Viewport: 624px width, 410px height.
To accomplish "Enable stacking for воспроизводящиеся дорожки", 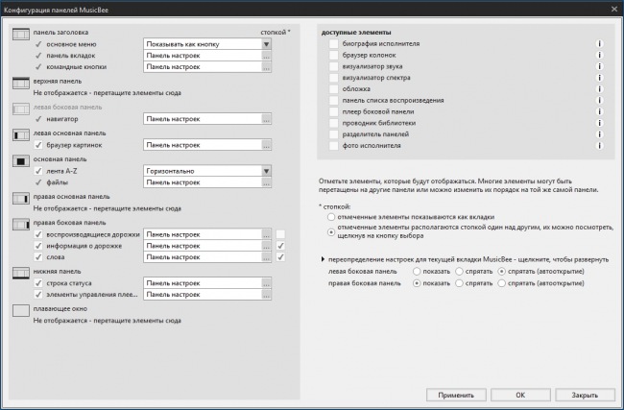I will [280, 234].
